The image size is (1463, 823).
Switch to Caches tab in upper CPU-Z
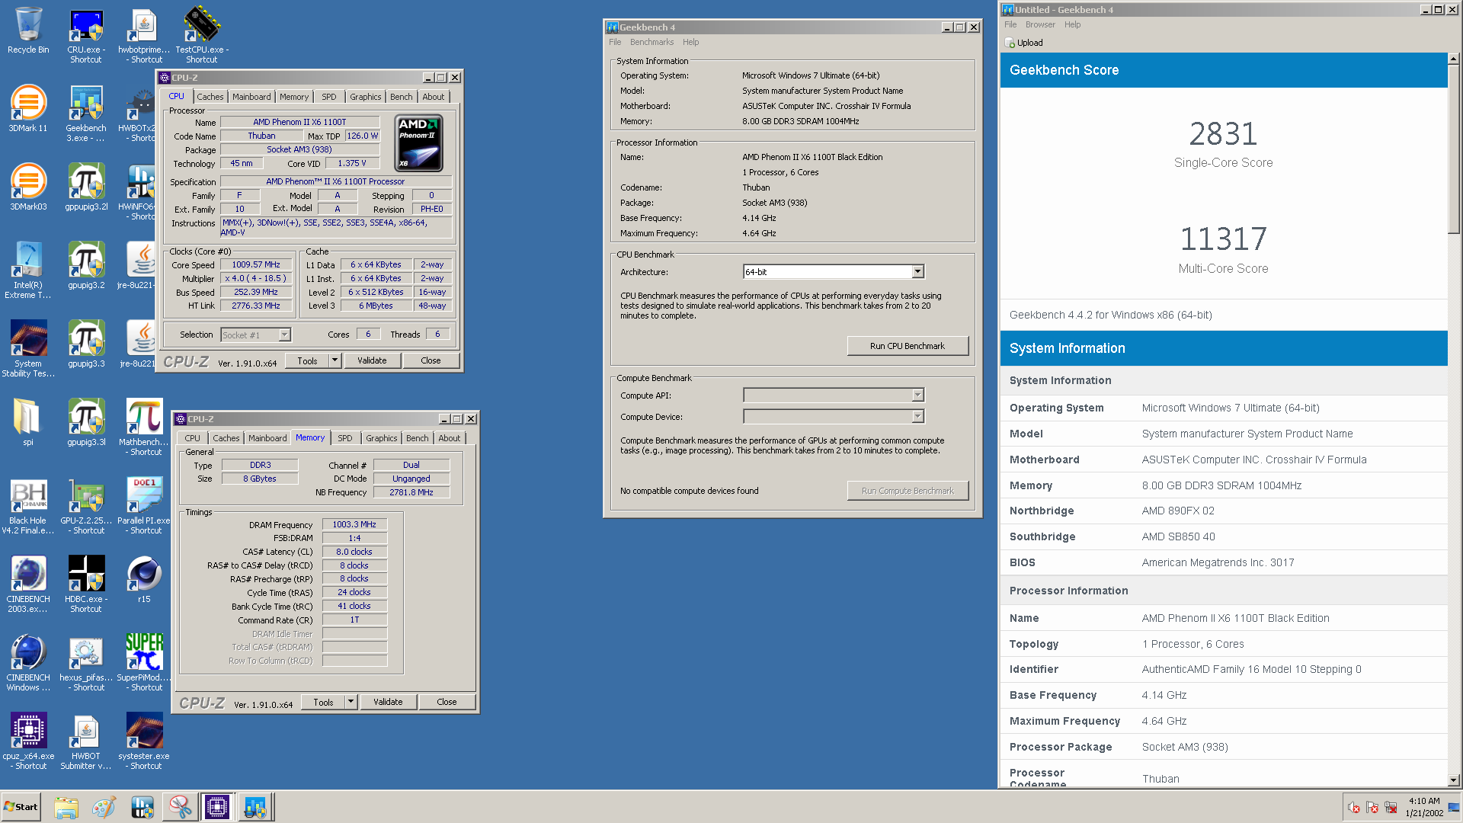tap(210, 97)
